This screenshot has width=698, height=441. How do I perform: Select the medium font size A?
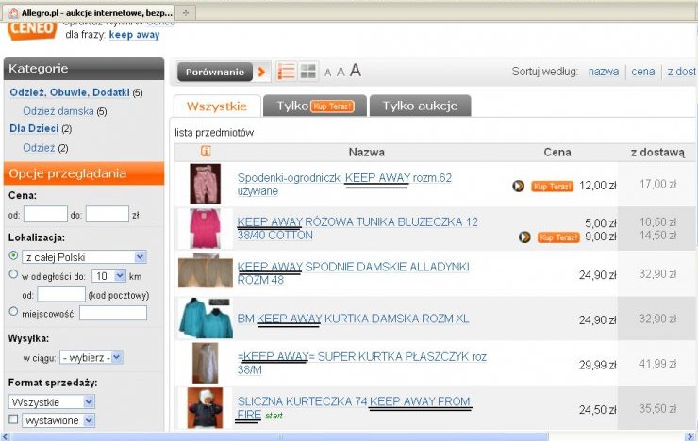(x=341, y=72)
